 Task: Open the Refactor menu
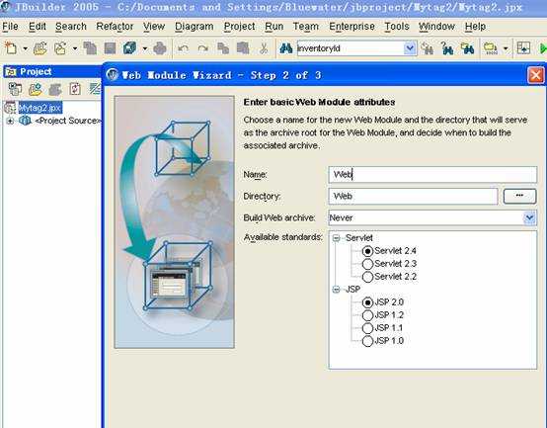[115, 27]
